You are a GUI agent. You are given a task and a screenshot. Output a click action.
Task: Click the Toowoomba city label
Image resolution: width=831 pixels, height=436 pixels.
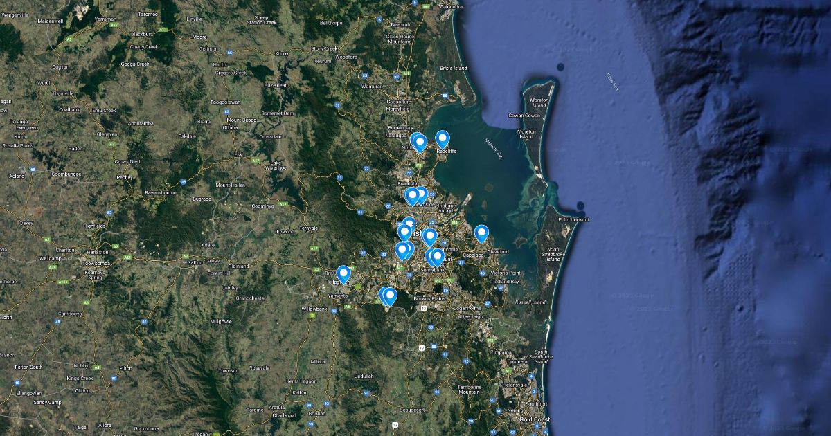(96, 264)
